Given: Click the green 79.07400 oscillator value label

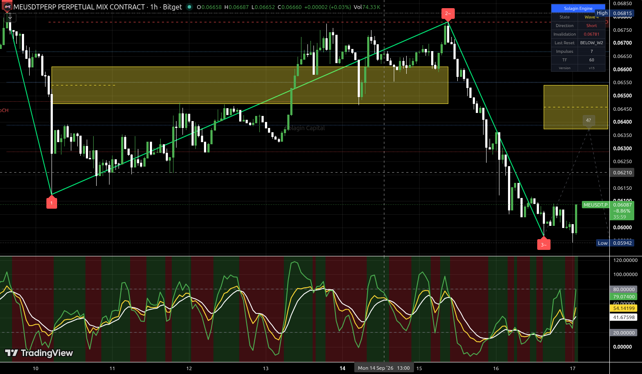Looking at the screenshot, I should (624, 297).
